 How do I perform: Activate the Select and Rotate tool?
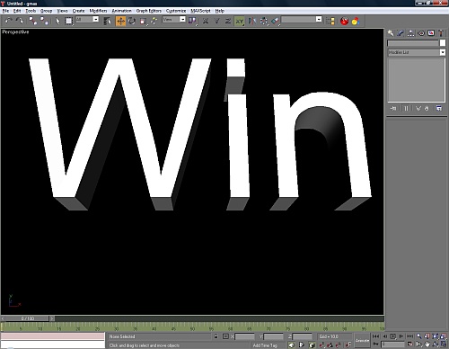(x=132, y=21)
